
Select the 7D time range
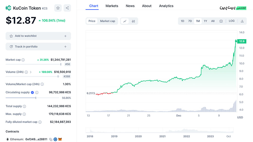click(190, 21)
